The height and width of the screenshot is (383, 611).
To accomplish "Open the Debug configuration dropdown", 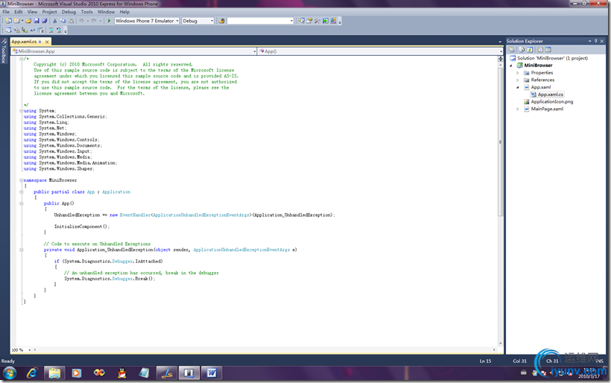I will click(212, 21).
